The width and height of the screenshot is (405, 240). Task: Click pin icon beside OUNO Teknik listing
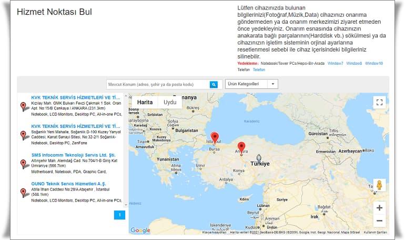click(24, 193)
